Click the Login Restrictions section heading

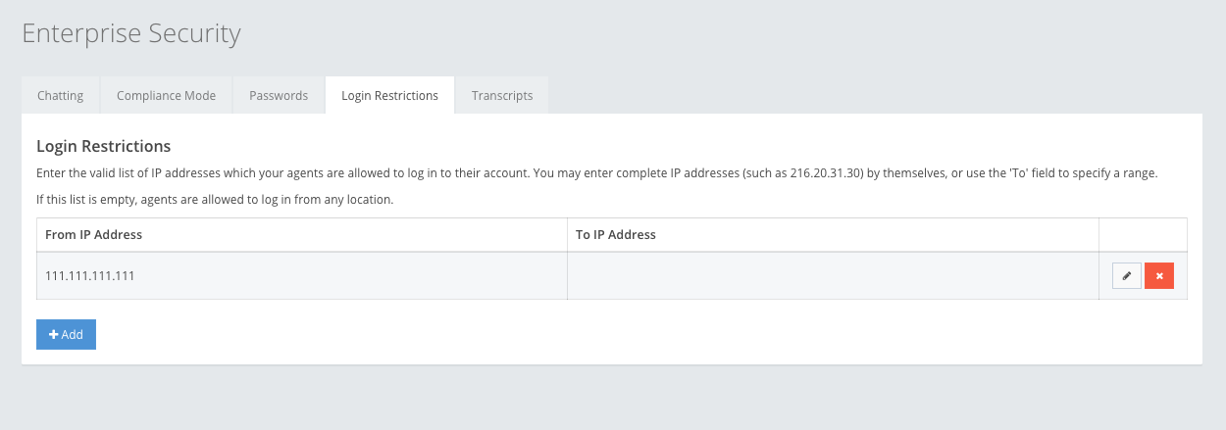tap(104, 147)
